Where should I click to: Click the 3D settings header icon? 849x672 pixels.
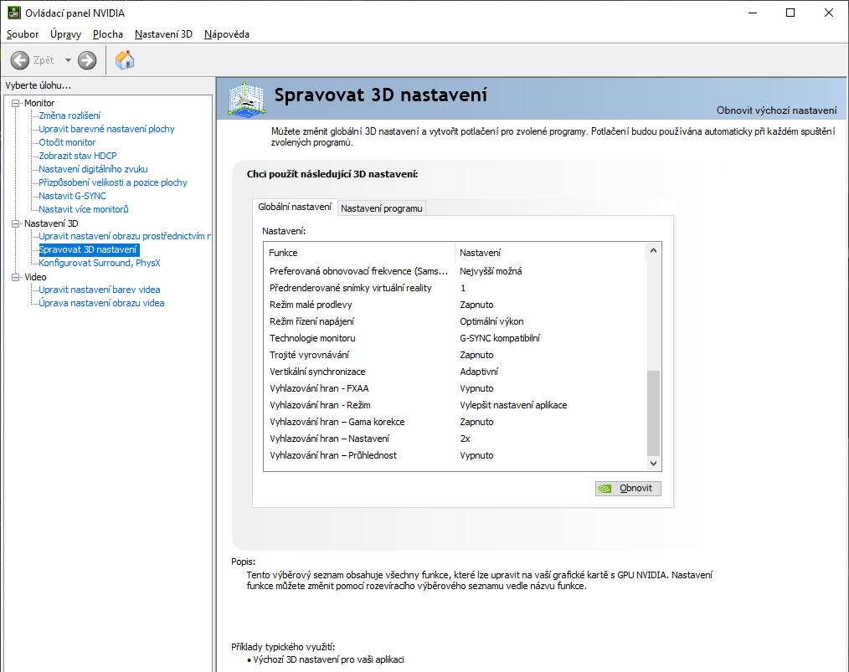pyautogui.click(x=246, y=99)
